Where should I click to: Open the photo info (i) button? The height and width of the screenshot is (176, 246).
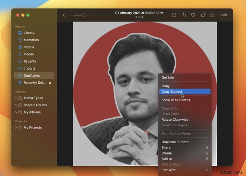click(174, 15)
